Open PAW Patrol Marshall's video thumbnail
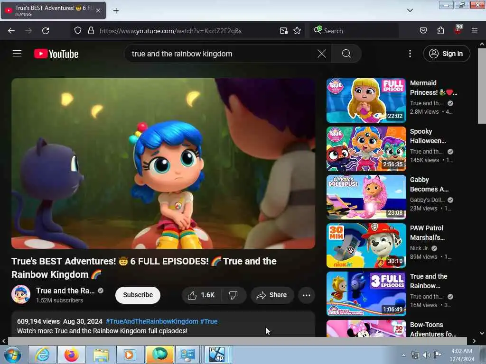The width and height of the screenshot is (486, 364). click(366, 246)
